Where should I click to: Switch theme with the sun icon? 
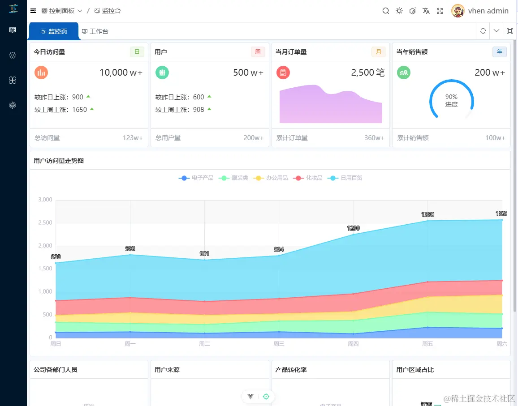click(x=399, y=11)
